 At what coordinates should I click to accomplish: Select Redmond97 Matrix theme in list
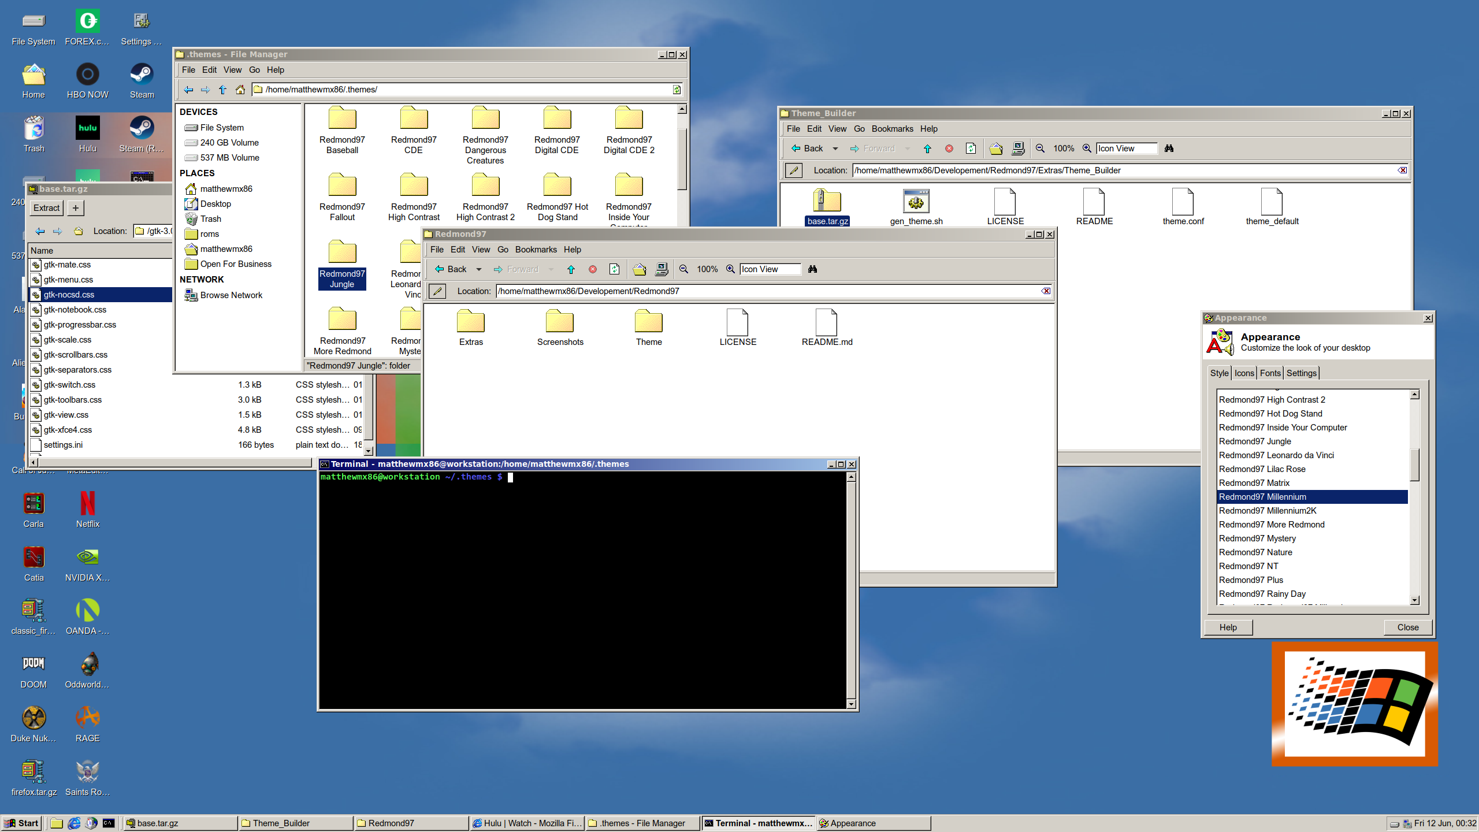(1312, 483)
